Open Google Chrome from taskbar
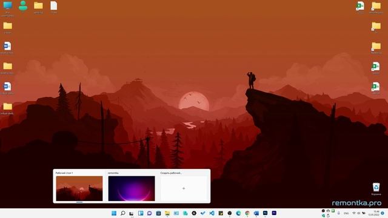The width and height of the screenshot is (388, 218). tap(247, 213)
